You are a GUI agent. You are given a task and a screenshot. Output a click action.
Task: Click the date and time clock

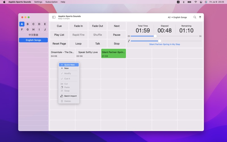[217, 2]
